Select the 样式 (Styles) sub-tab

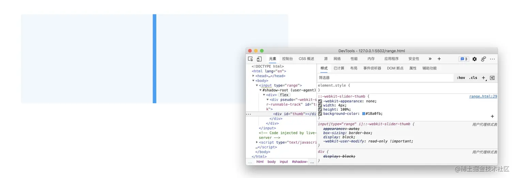tap(324, 68)
